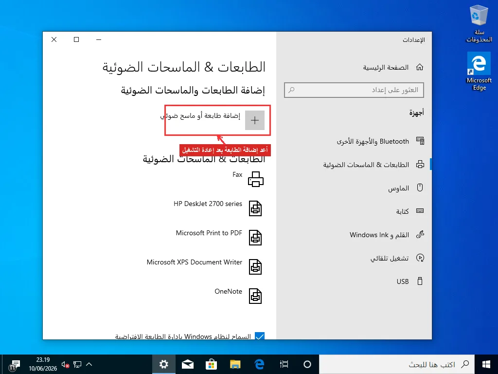Open the Windows Start menu
Image resolution: width=498 pixels, height=374 pixels.
click(486, 364)
